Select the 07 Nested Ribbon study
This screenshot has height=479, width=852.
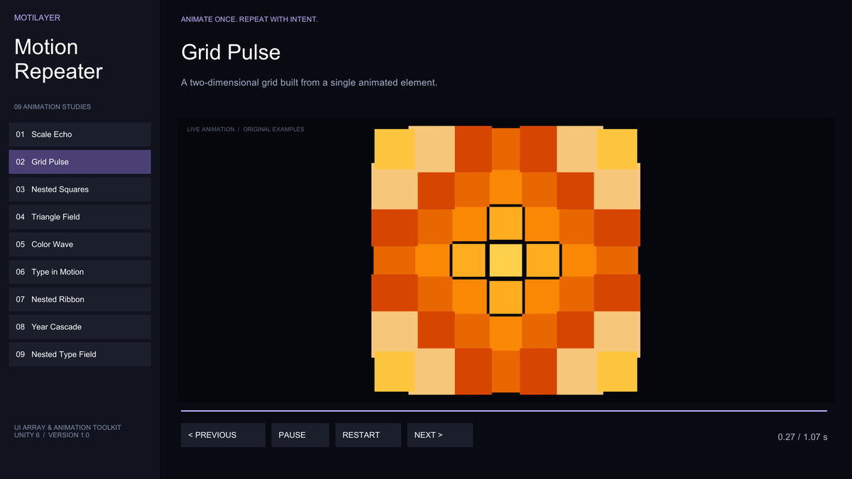click(80, 299)
